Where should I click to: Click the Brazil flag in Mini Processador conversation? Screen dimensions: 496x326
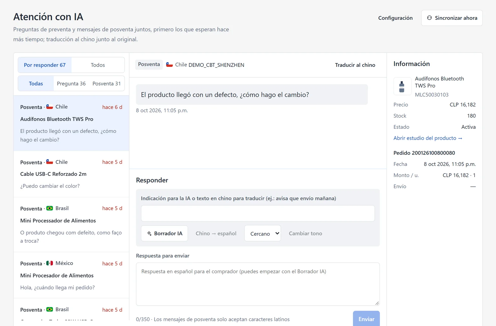click(50, 208)
